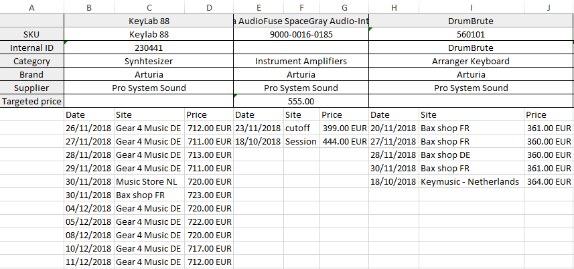Select Pro System Sound cell under KeyLab 88
The width and height of the screenshot is (574, 269).
[x=149, y=88]
